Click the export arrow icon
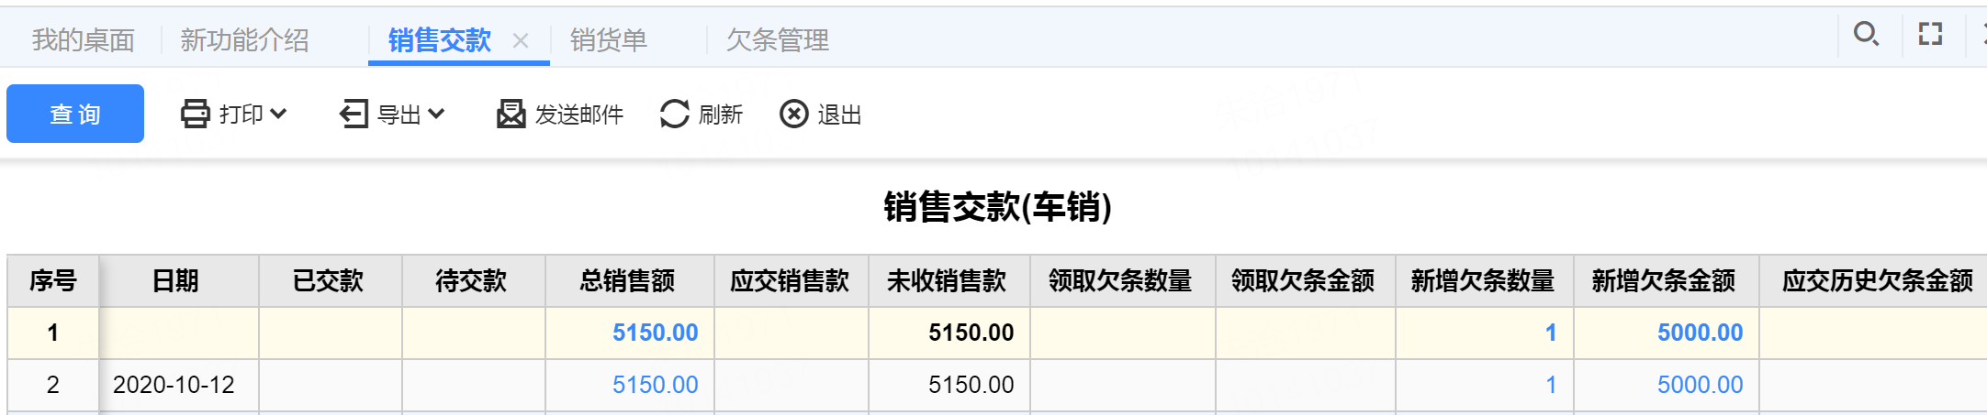Viewport: 1987px width, 415px height. [x=354, y=115]
